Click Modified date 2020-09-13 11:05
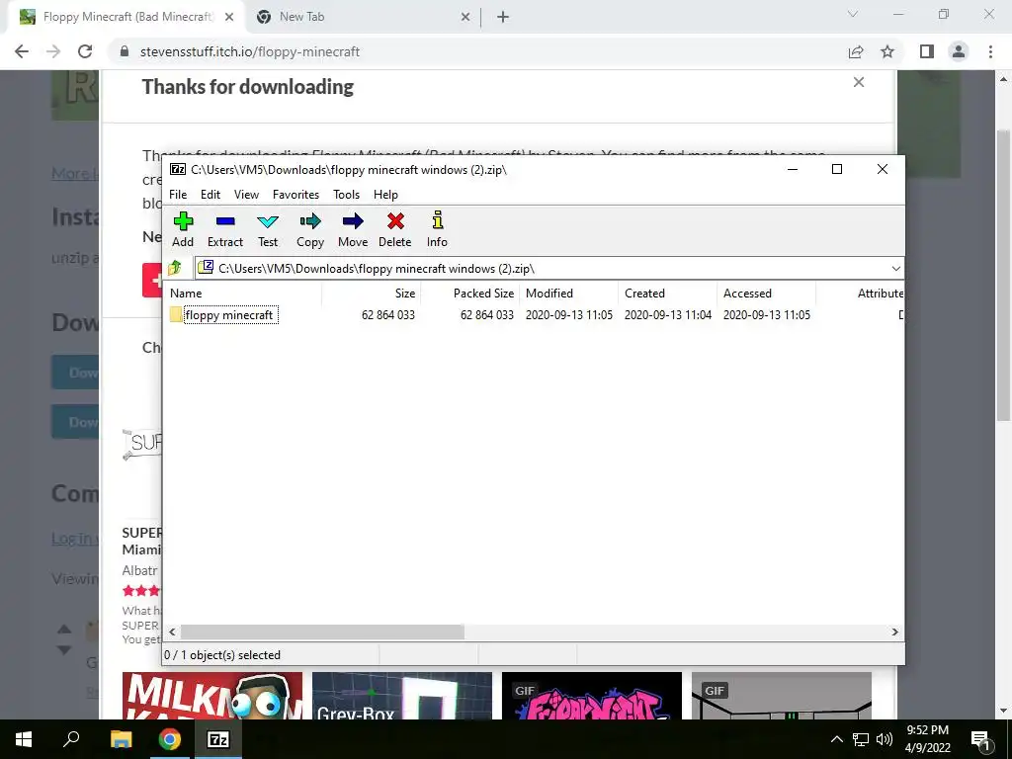 pos(568,315)
